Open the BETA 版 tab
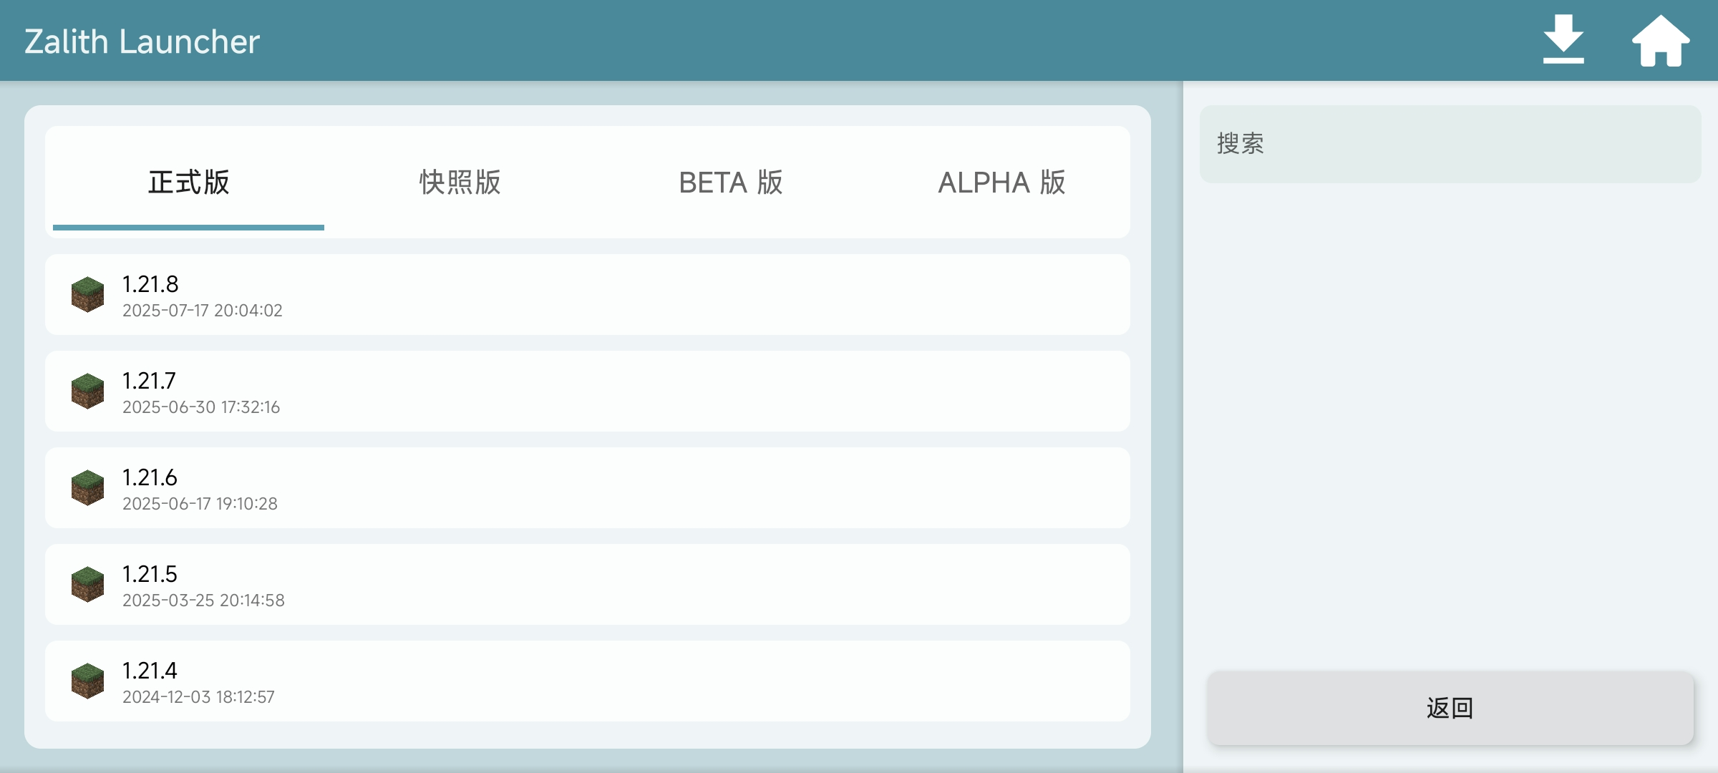The width and height of the screenshot is (1718, 773). pyautogui.click(x=730, y=183)
